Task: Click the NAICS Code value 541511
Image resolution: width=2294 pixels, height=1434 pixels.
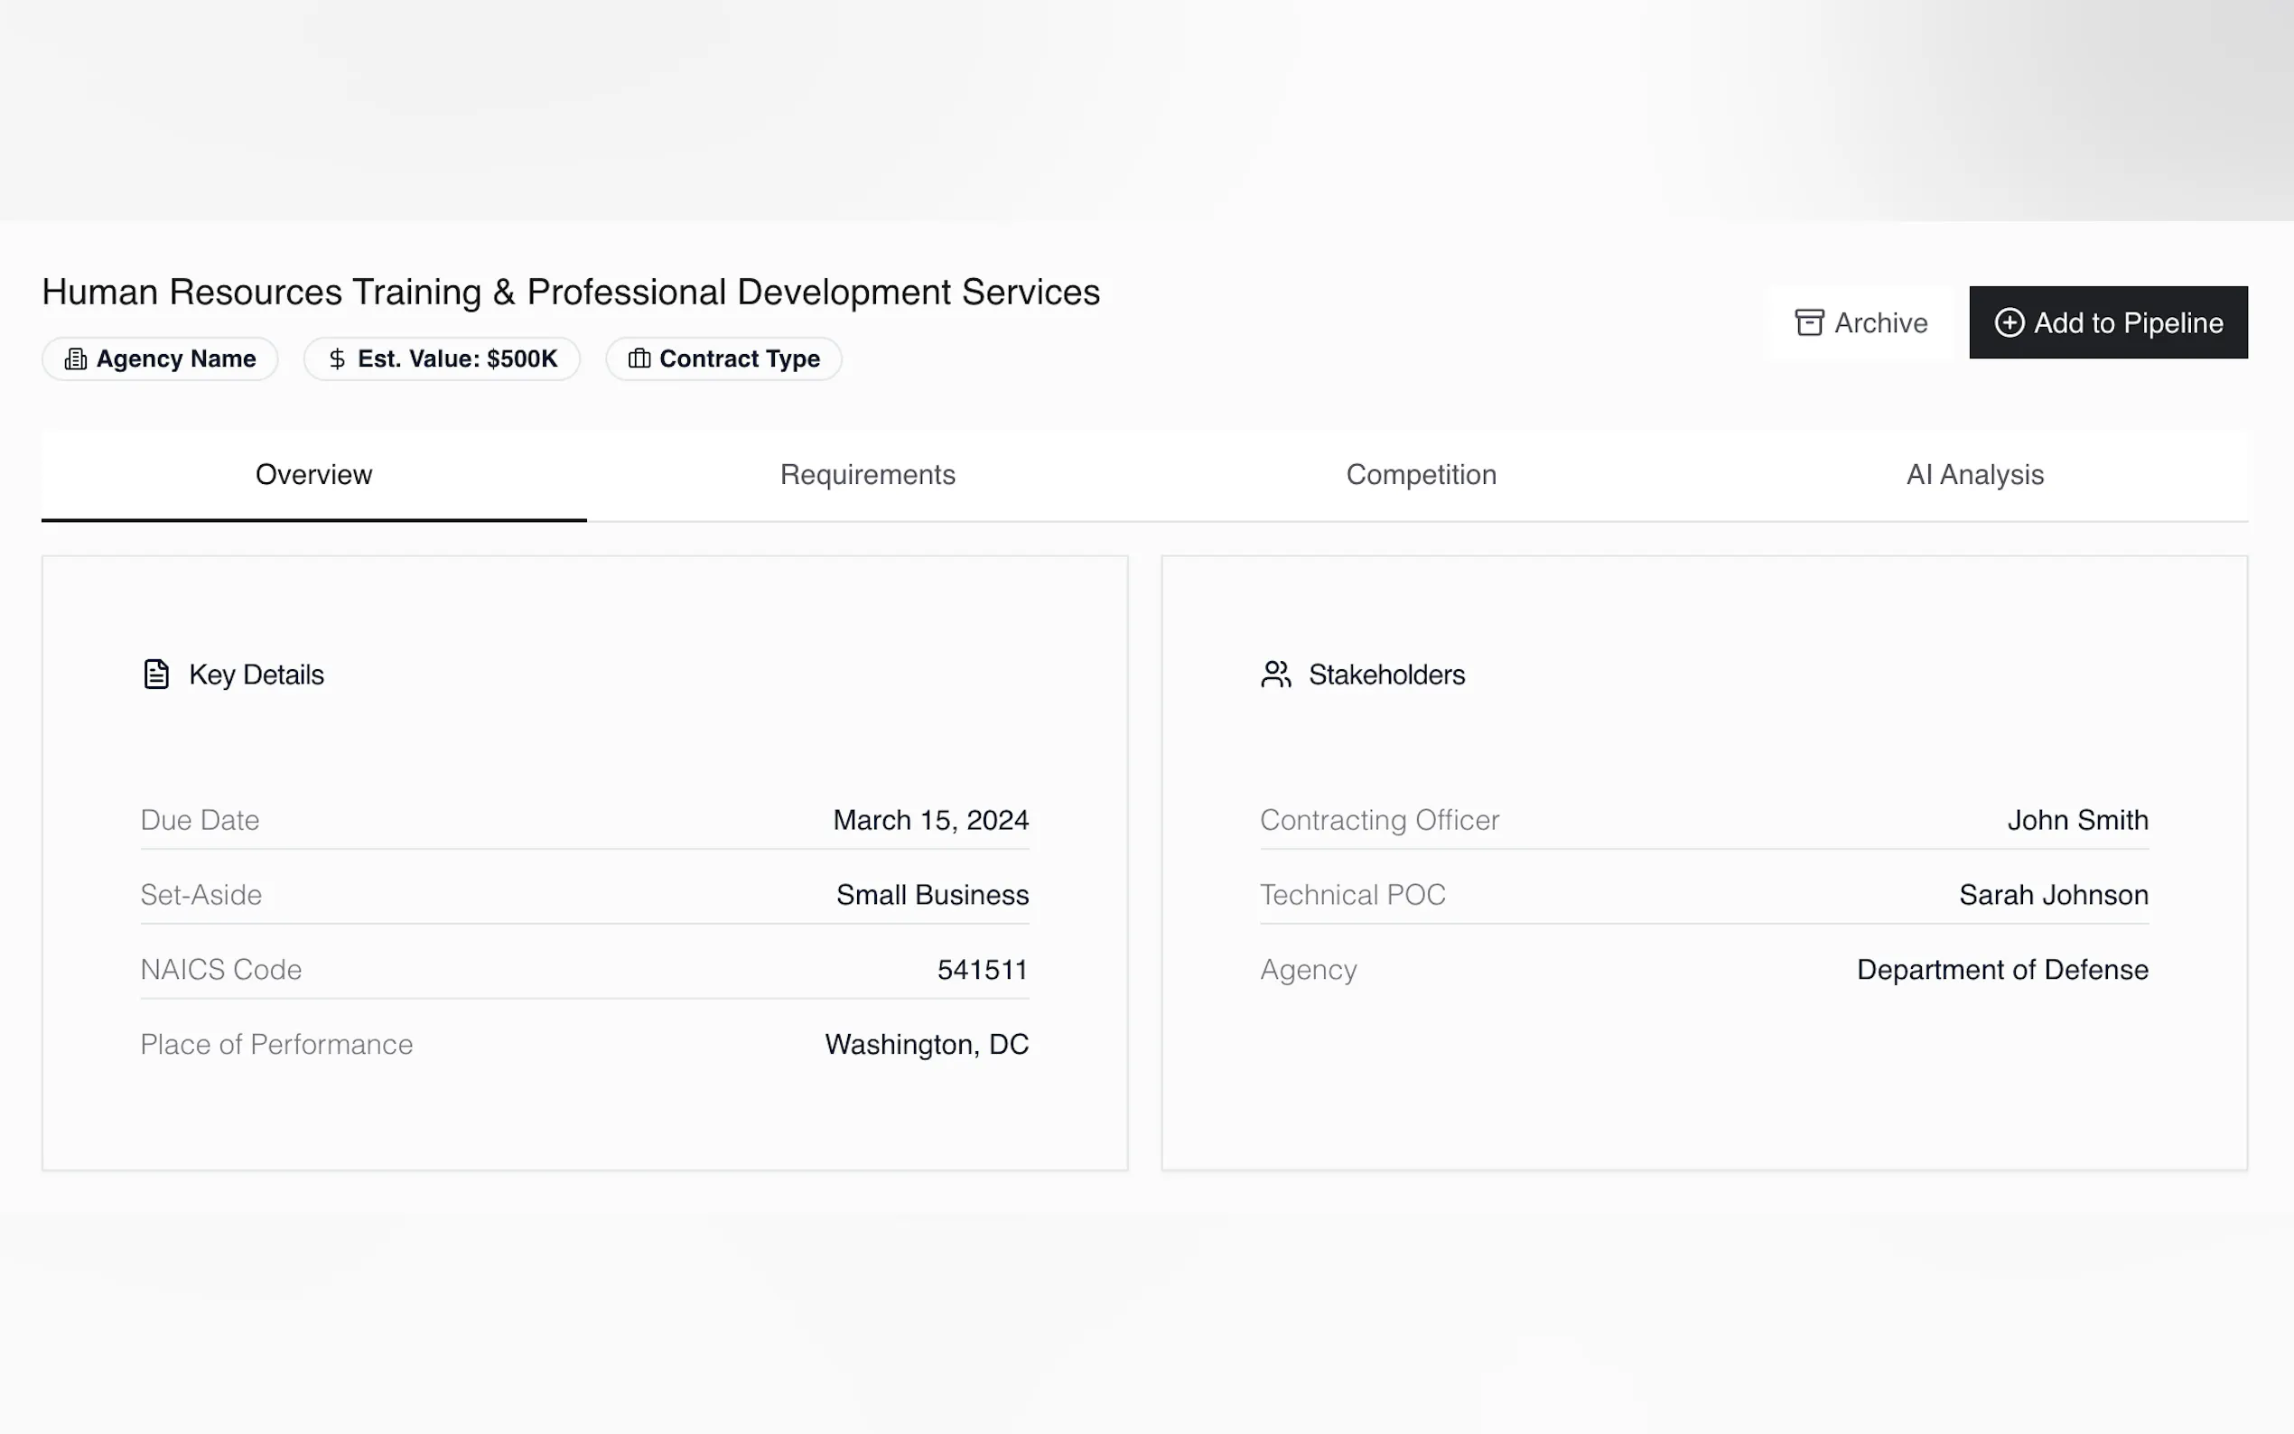Action: click(x=983, y=969)
